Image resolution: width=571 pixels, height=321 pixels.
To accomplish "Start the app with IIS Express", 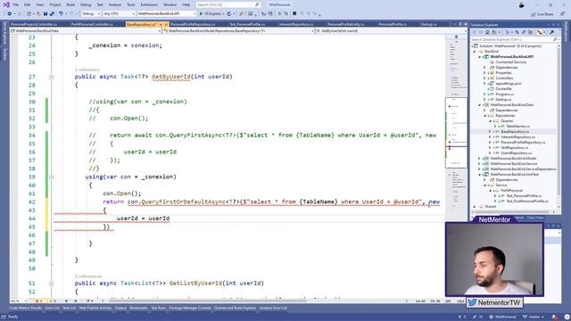I will (x=211, y=13).
